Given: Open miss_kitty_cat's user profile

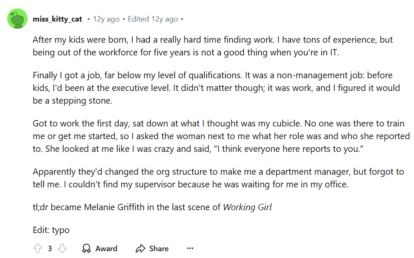Looking at the screenshot, I should coord(57,19).
